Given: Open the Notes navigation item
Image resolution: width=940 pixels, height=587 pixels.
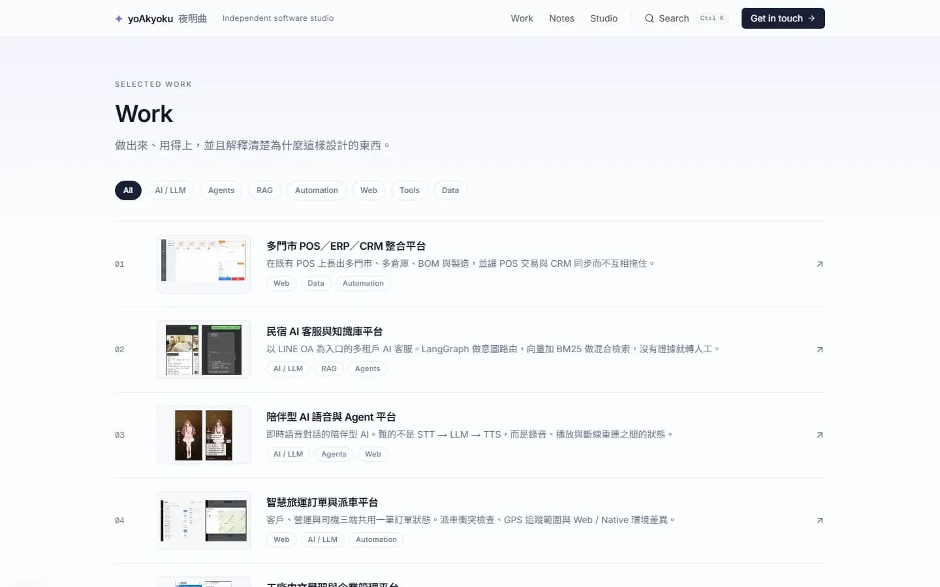Looking at the screenshot, I should click(561, 18).
